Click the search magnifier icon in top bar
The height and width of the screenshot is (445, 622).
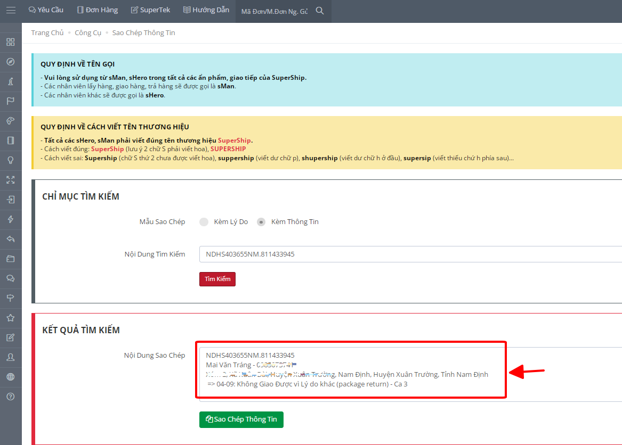320,11
